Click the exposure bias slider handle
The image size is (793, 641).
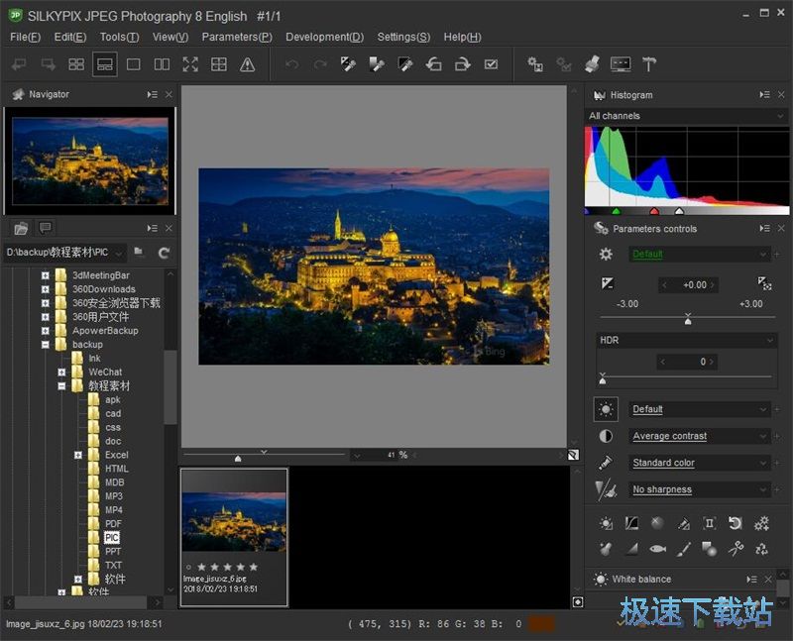[688, 319]
